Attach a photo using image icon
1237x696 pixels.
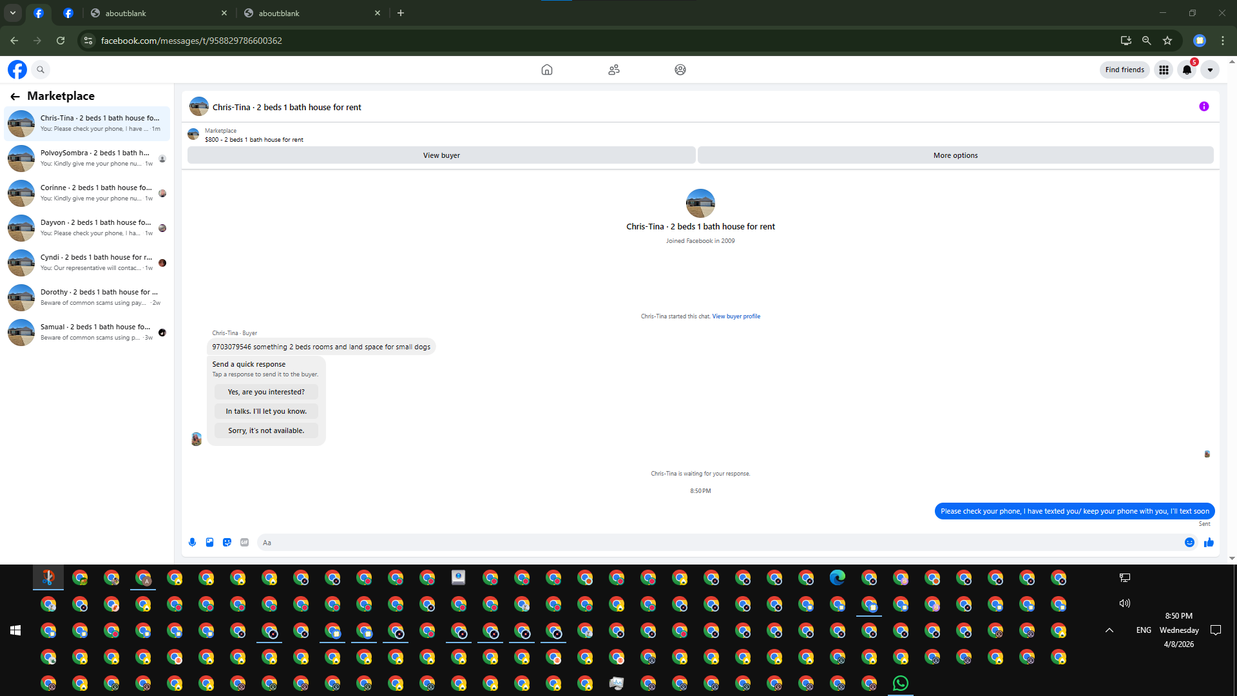pyautogui.click(x=209, y=543)
